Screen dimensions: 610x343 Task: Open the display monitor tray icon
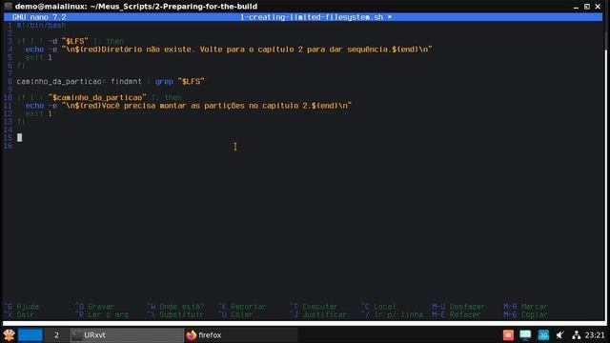525,334
